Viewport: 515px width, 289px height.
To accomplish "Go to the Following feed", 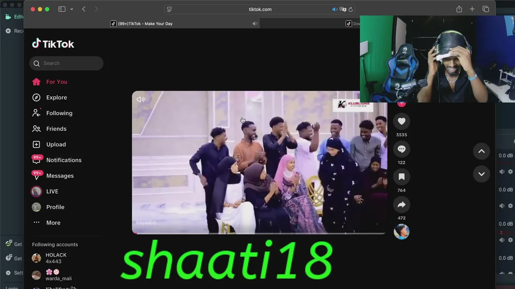I will pos(59,113).
